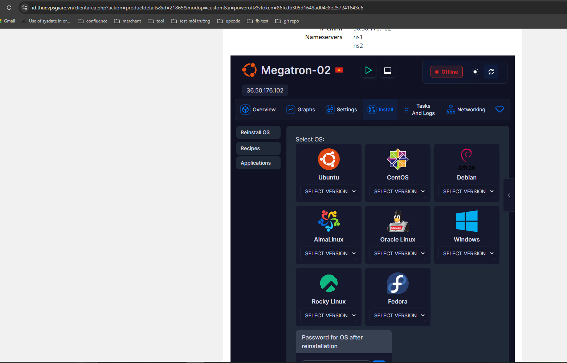
Task: Click the Windows logo
Action: pos(467,221)
